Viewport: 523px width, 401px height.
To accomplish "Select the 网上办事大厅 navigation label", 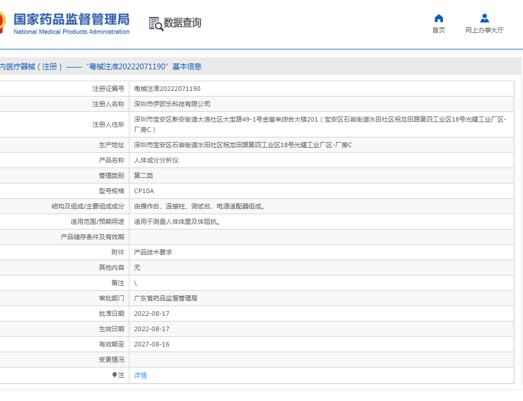I will tap(483, 30).
